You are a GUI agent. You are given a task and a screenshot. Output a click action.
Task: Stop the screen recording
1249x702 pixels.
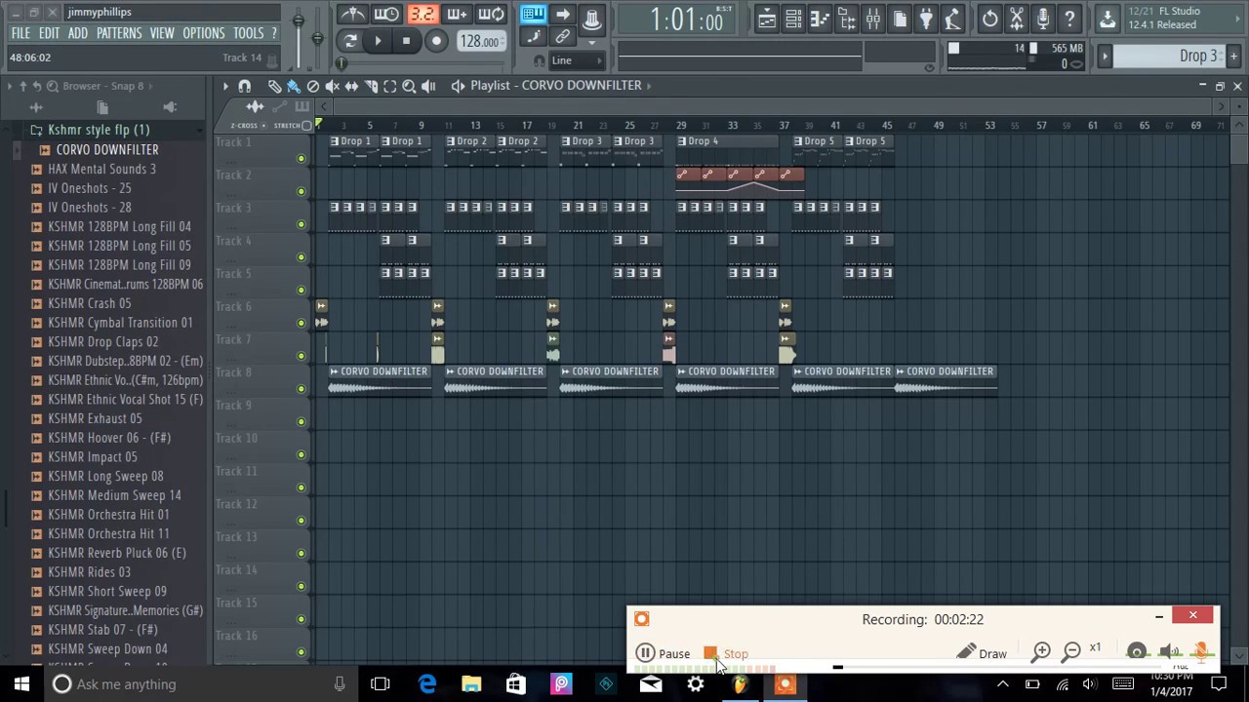click(x=727, y=654)
